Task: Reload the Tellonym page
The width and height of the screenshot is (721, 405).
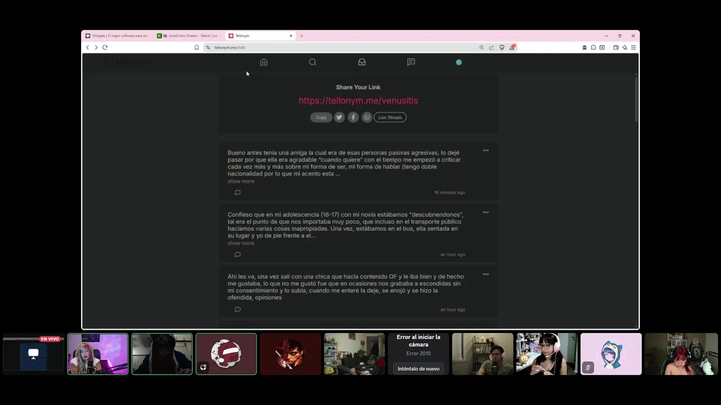Action: point(105,47)
